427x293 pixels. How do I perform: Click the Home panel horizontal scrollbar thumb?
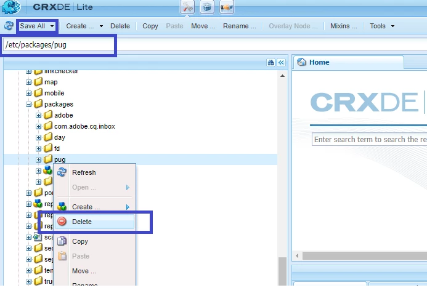[365, 255]
